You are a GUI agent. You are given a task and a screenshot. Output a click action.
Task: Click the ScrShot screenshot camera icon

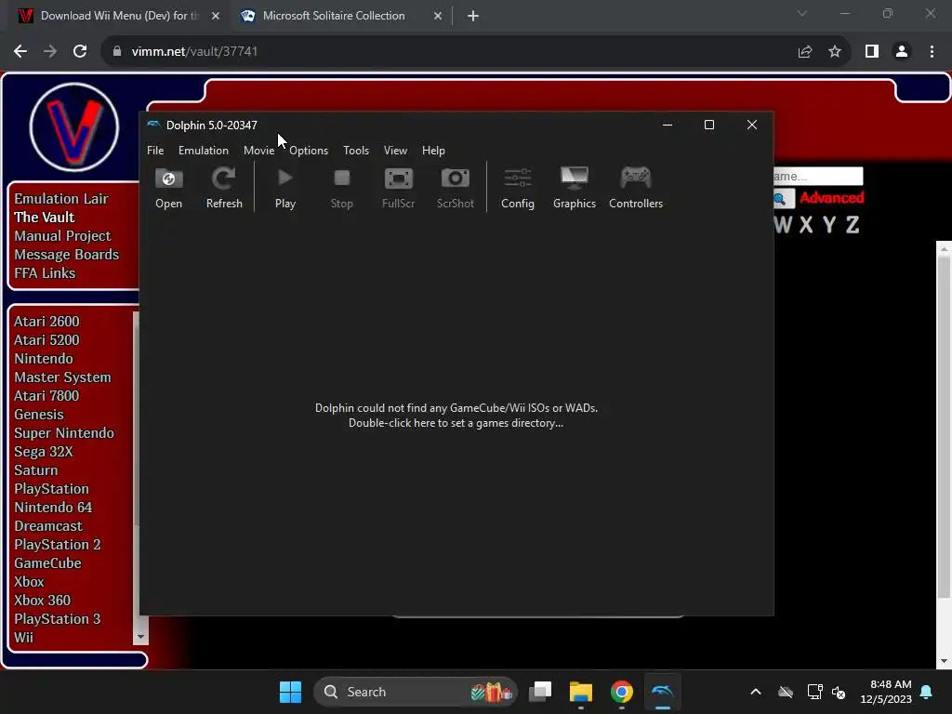coord(455,188)
